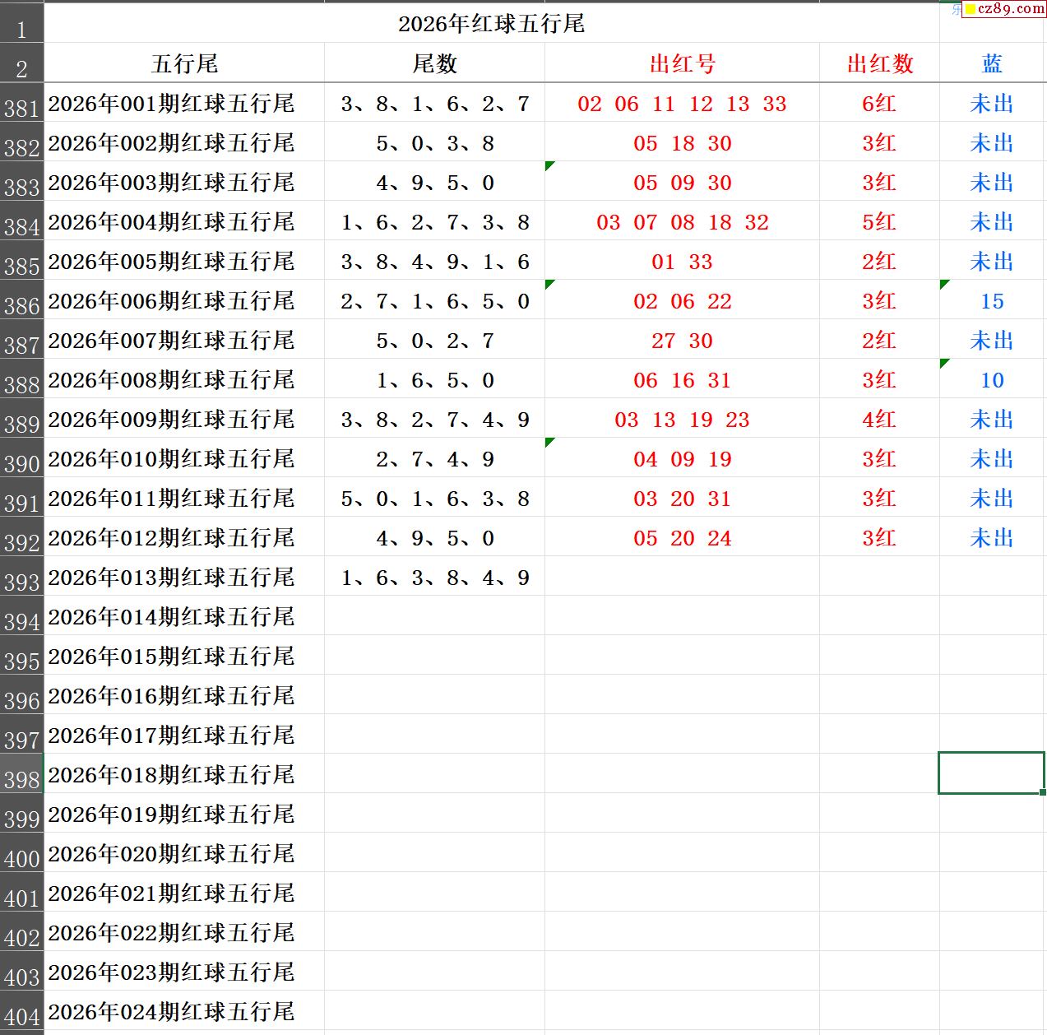Click the cell containing 5红
This screenshot has width=1047, height=1035.
(x=879, y=222)
